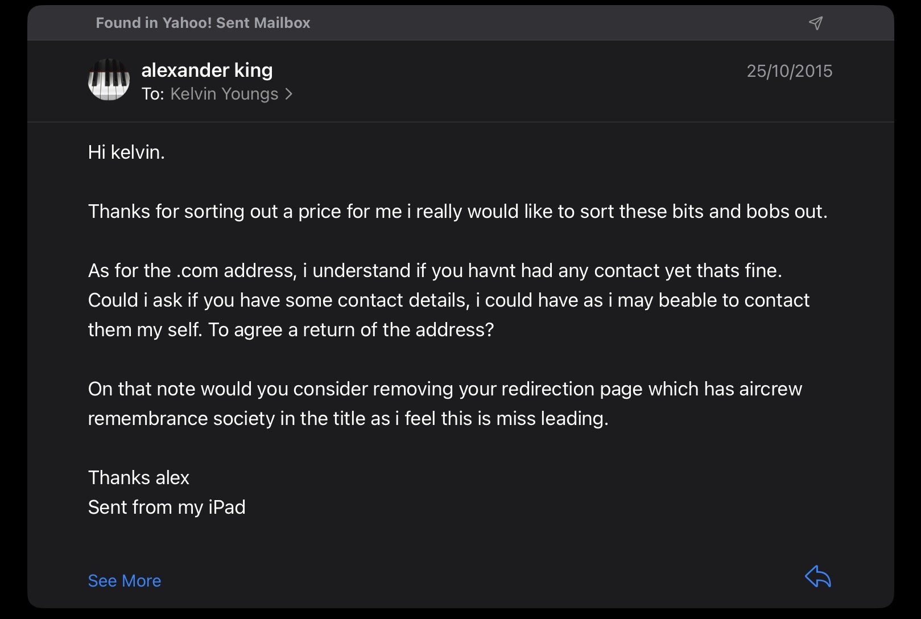Click the piano keys sender avatar
Image resolution: width=921 pixels, height=619 pixels.
click(109, 80)
